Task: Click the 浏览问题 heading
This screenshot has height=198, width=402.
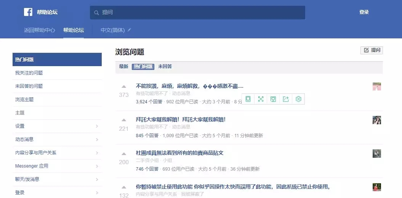Action: tap(130, 52)
